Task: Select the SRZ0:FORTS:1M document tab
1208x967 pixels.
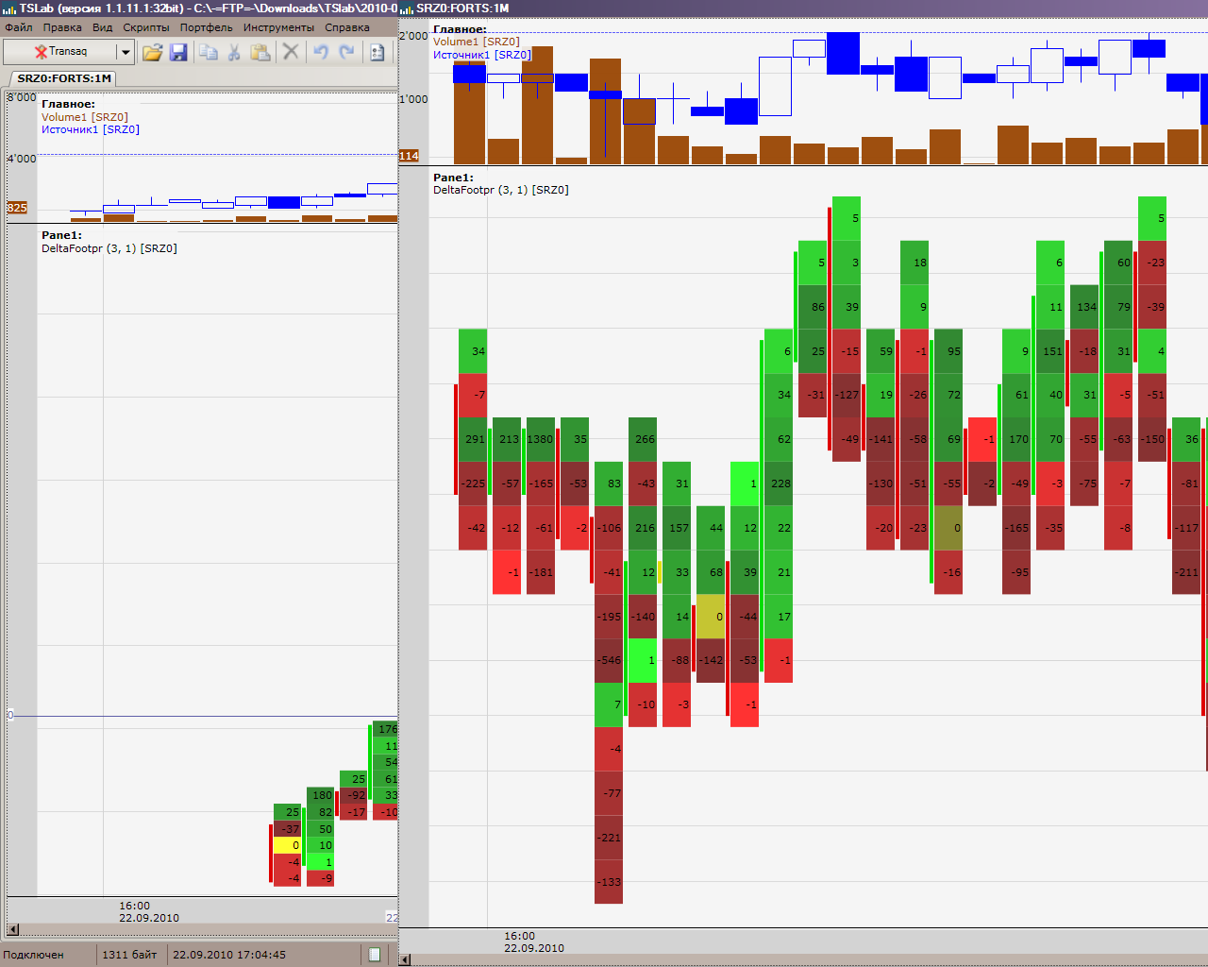Action: point(63,78)
